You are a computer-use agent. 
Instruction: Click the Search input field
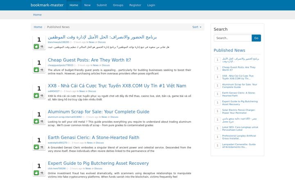click(x=233, y=38)
